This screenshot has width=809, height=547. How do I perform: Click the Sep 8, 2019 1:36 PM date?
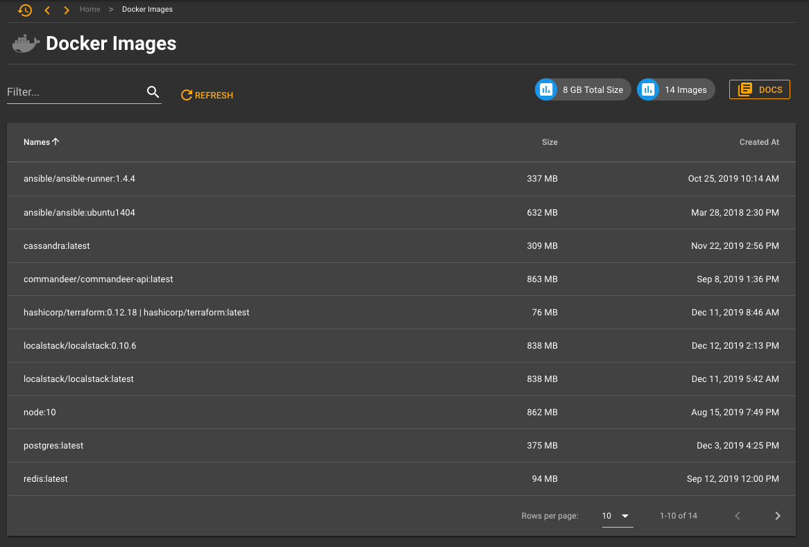[738, 279]
